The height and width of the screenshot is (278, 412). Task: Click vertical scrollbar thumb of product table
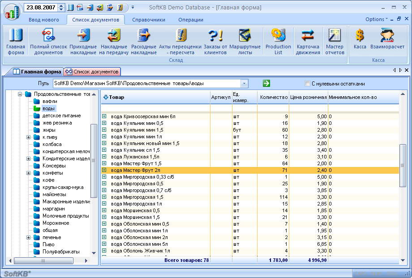point(403,166)
